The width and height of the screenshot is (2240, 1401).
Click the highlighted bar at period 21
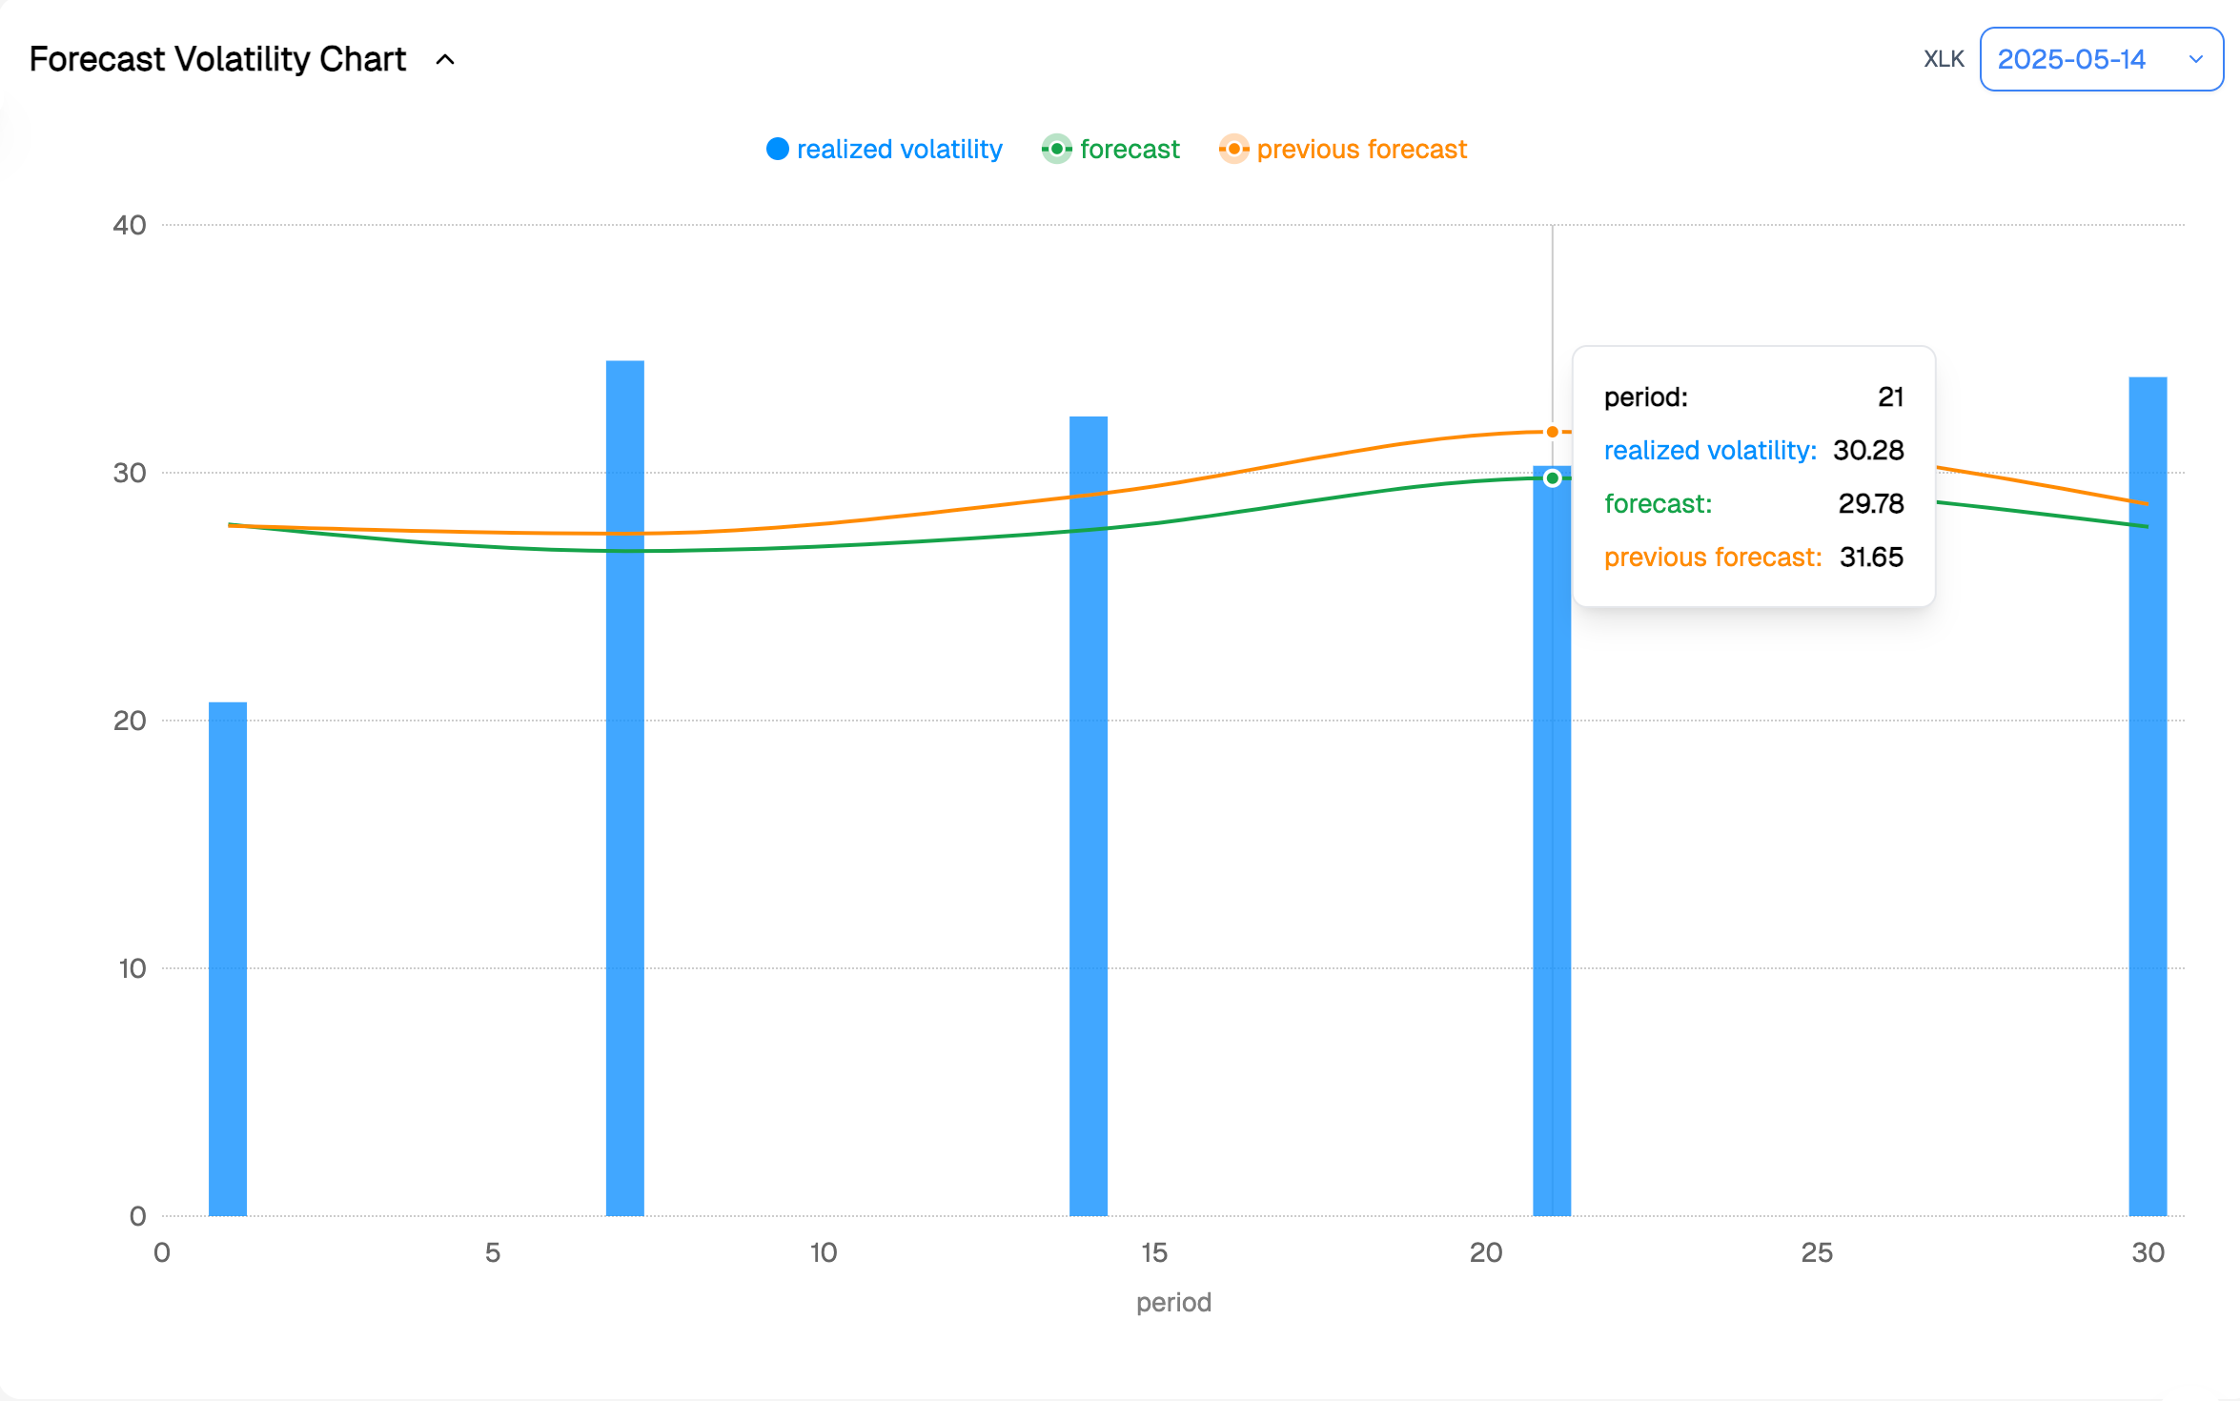coord(1552,858)
